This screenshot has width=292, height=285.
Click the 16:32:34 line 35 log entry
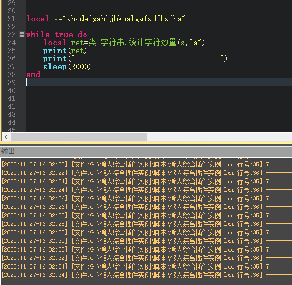click(x=136, y=266)
